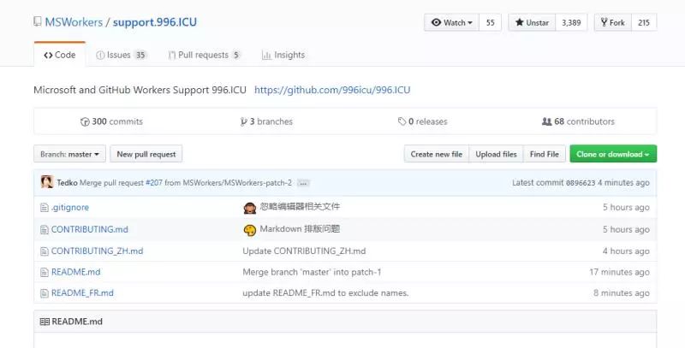The image size is (685, 348).
Task: Click the pull requests counter badge 5
Action: [236, 55]
